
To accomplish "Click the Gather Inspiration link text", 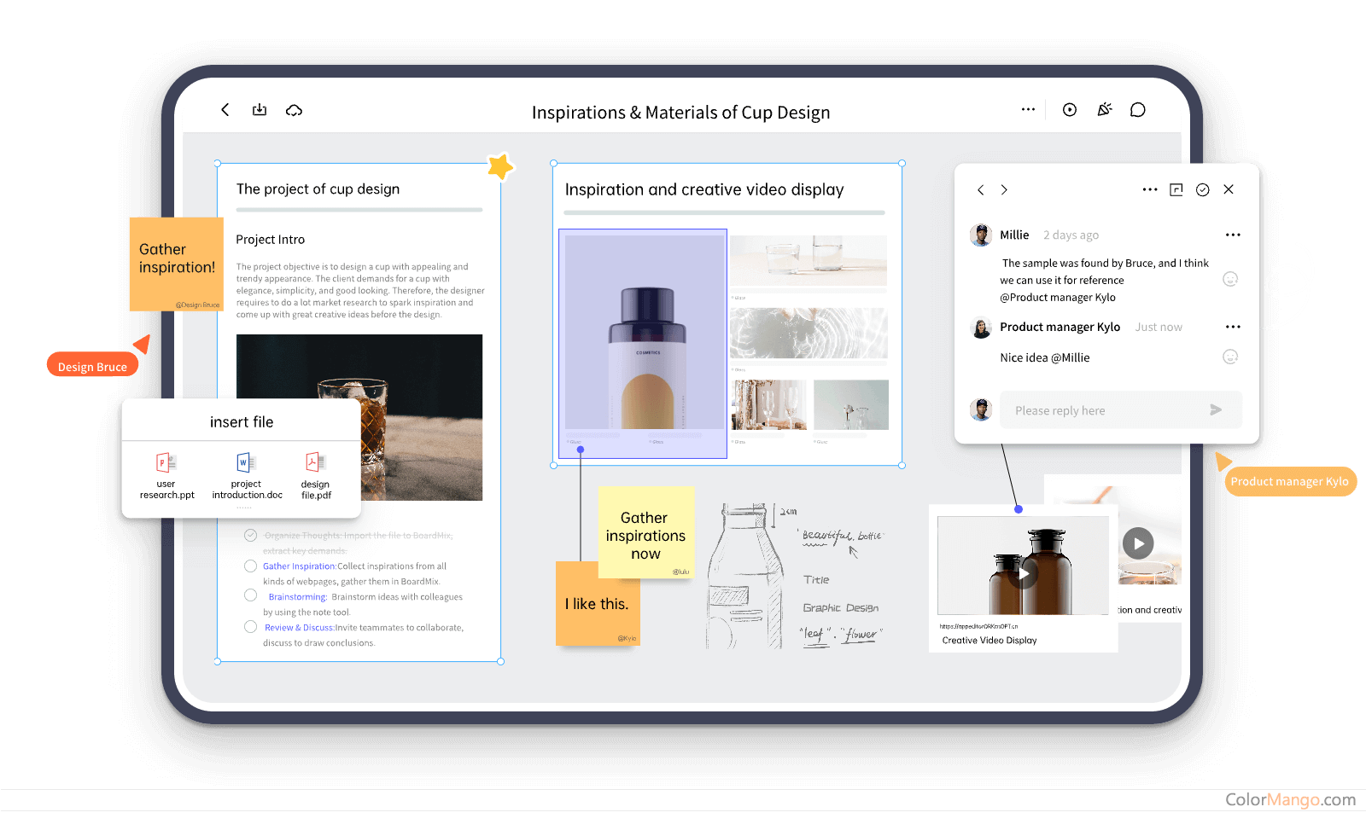I will click(299, 566).
